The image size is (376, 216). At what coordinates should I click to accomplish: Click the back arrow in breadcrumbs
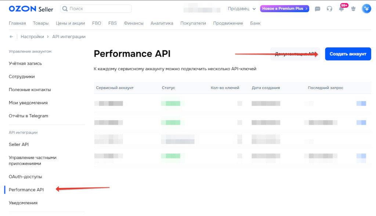point(11,37)
